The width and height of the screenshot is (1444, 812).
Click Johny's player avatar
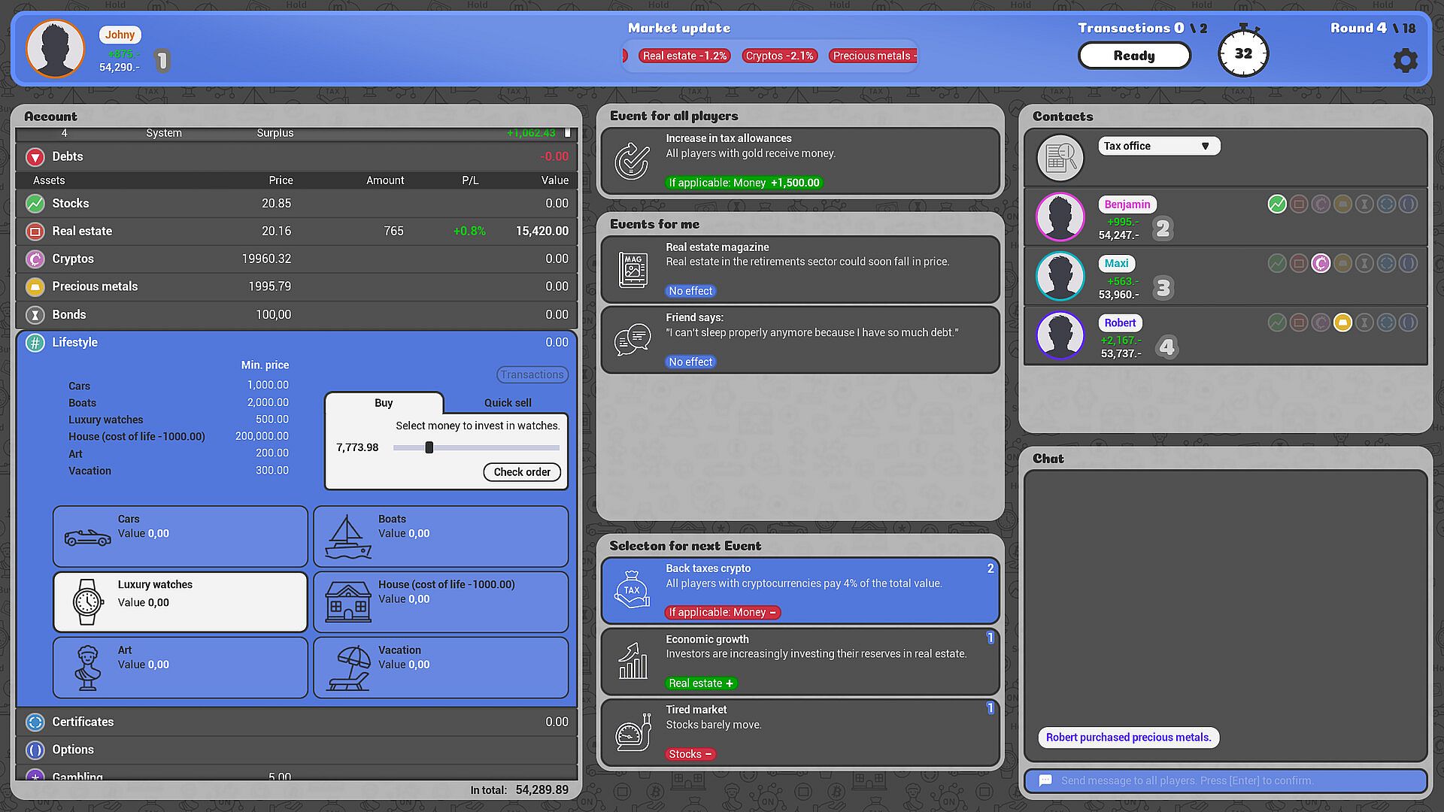[55, 49]
